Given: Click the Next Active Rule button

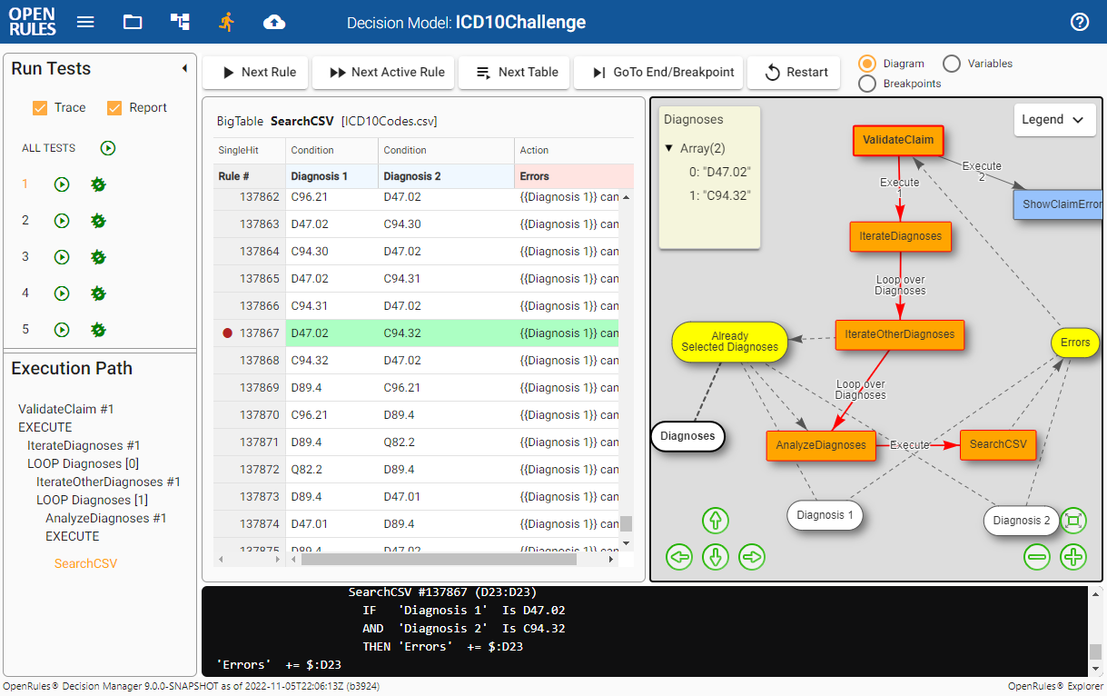Looking at the screenshot, I should (382, 73).
